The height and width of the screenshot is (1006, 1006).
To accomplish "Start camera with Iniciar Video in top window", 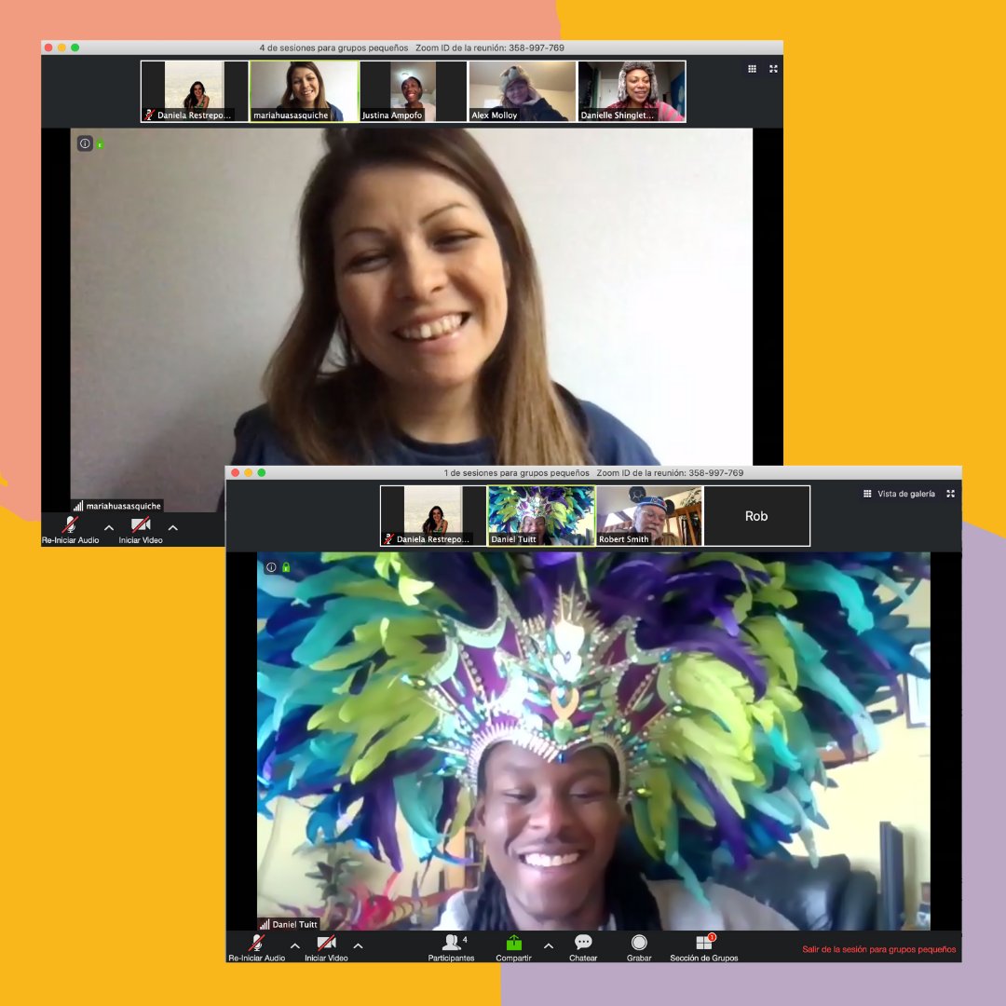I will 141,530.
